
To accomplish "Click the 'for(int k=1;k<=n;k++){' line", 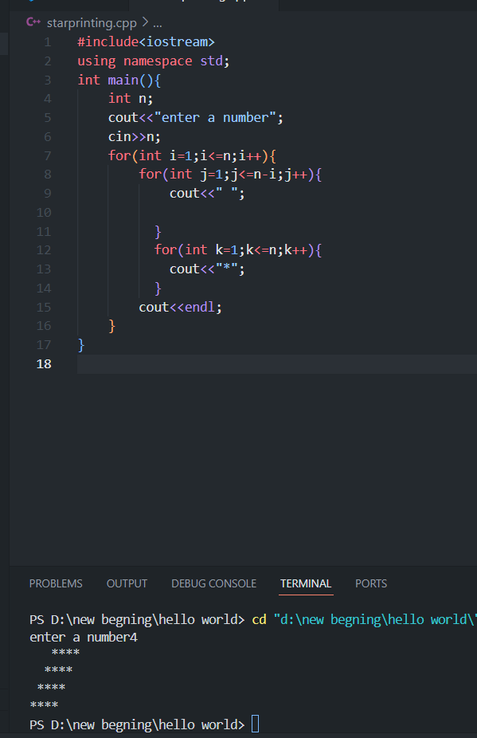I will pyautogui.click(x=238, y=250).
